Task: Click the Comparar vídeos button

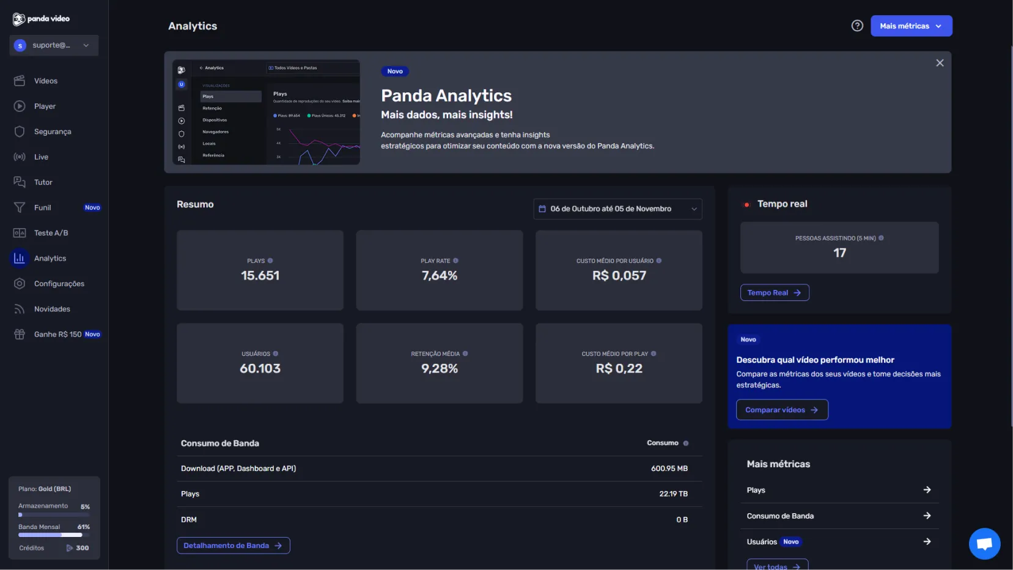Action: click(x=782, y=410)
